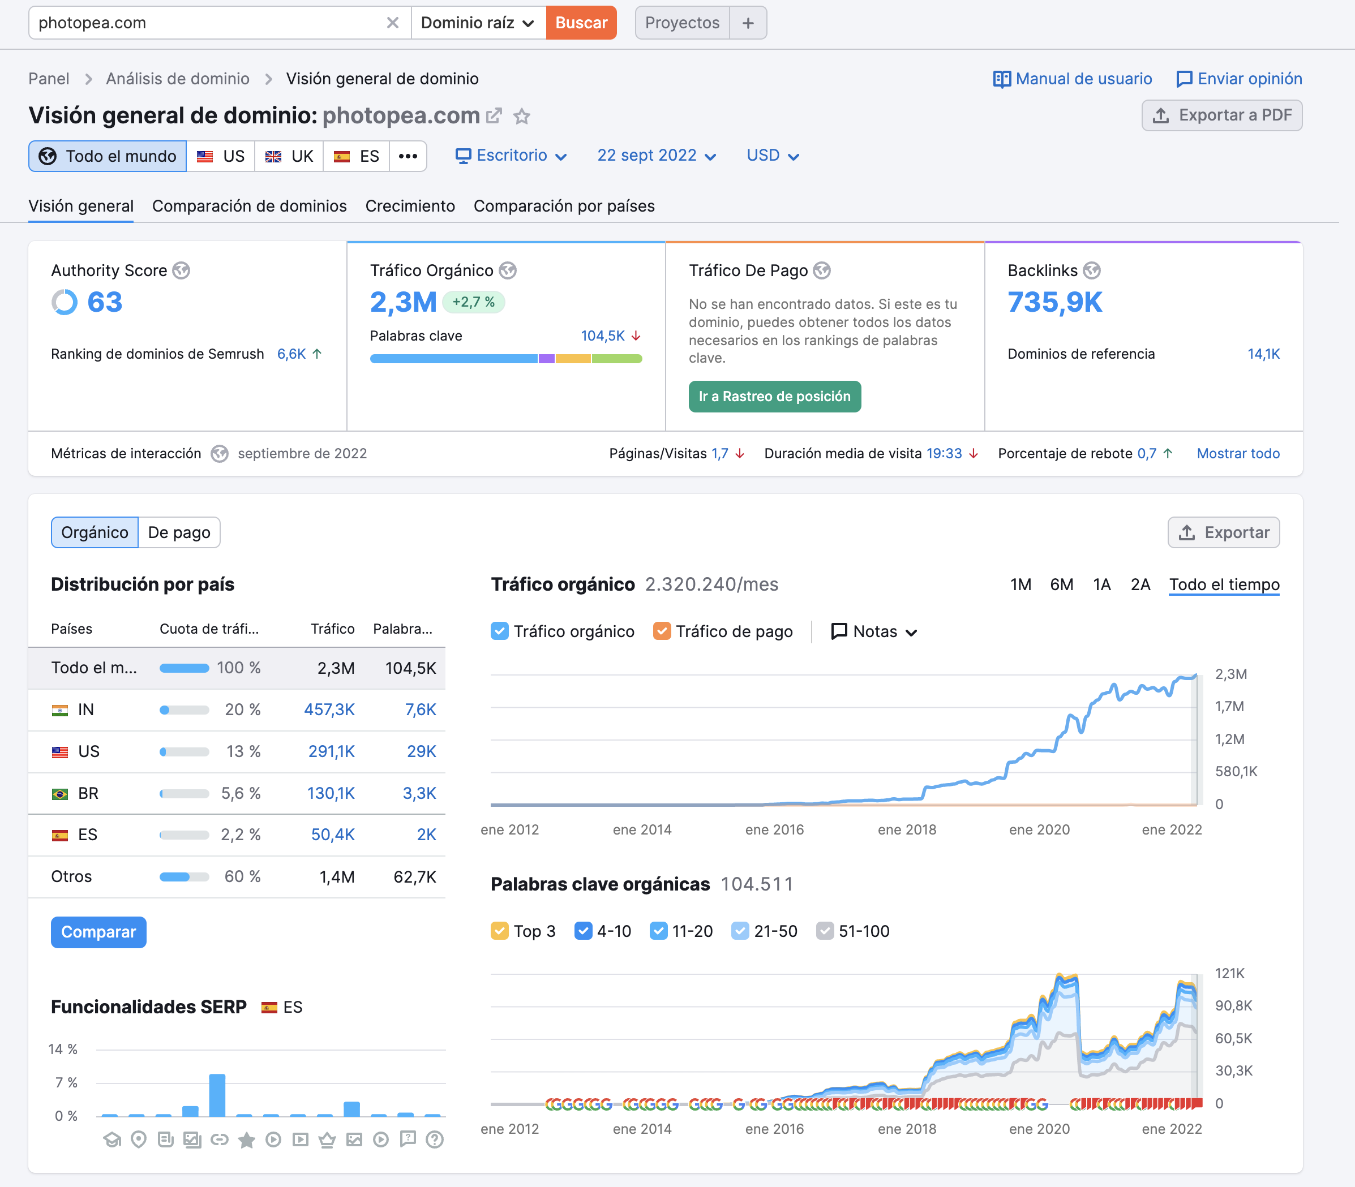Image resolution: width=1355 pixels, height=1187 pixels.
Task: Open the Mostrar todo link
Action: click(x=1237, y=454)
